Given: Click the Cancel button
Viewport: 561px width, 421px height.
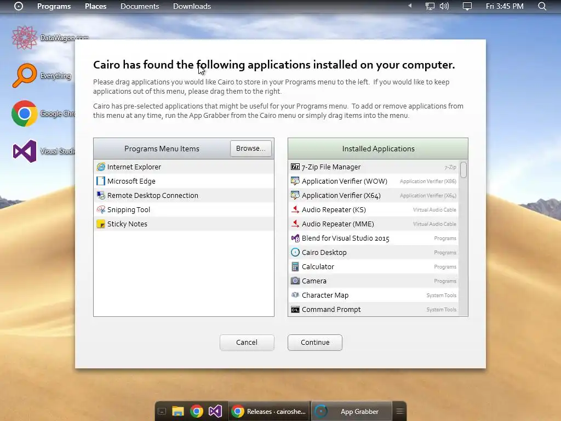Looking at the screenshot, I should [247, 342].
